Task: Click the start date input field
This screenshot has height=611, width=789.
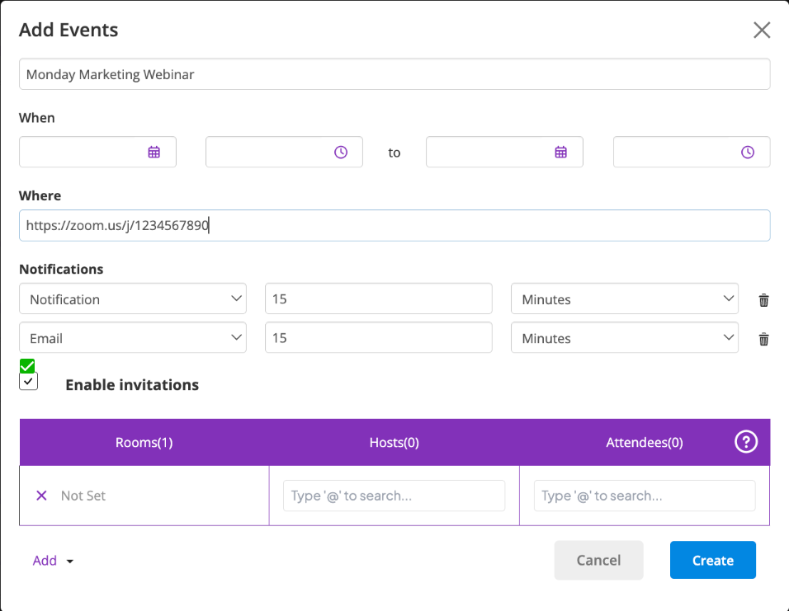Action: (97, 152)
